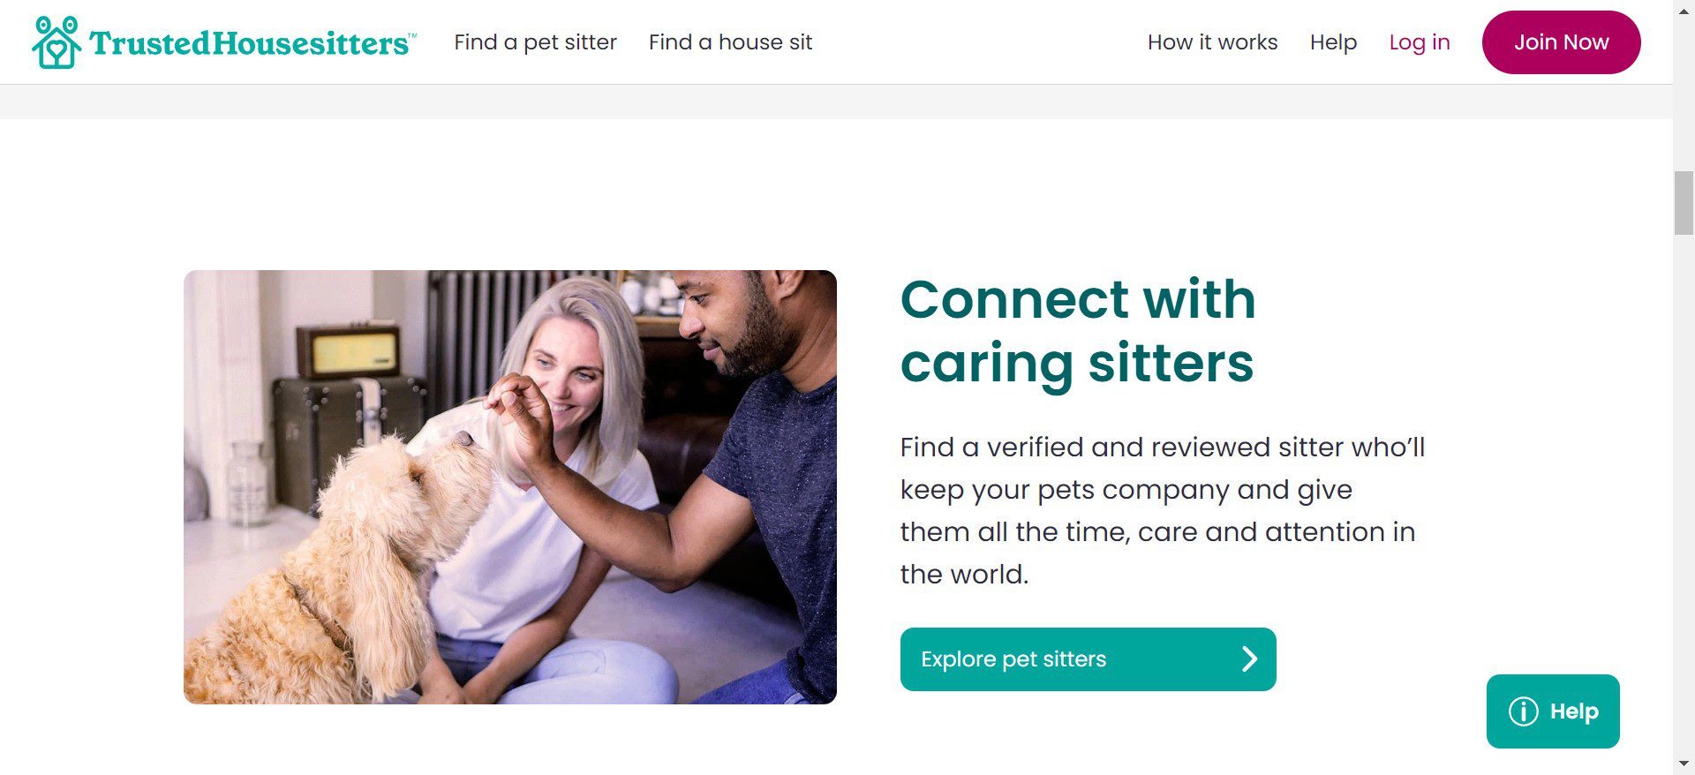Click the Explore pet sitters label
1695x775 pixels.
(x=1013, y=659)
